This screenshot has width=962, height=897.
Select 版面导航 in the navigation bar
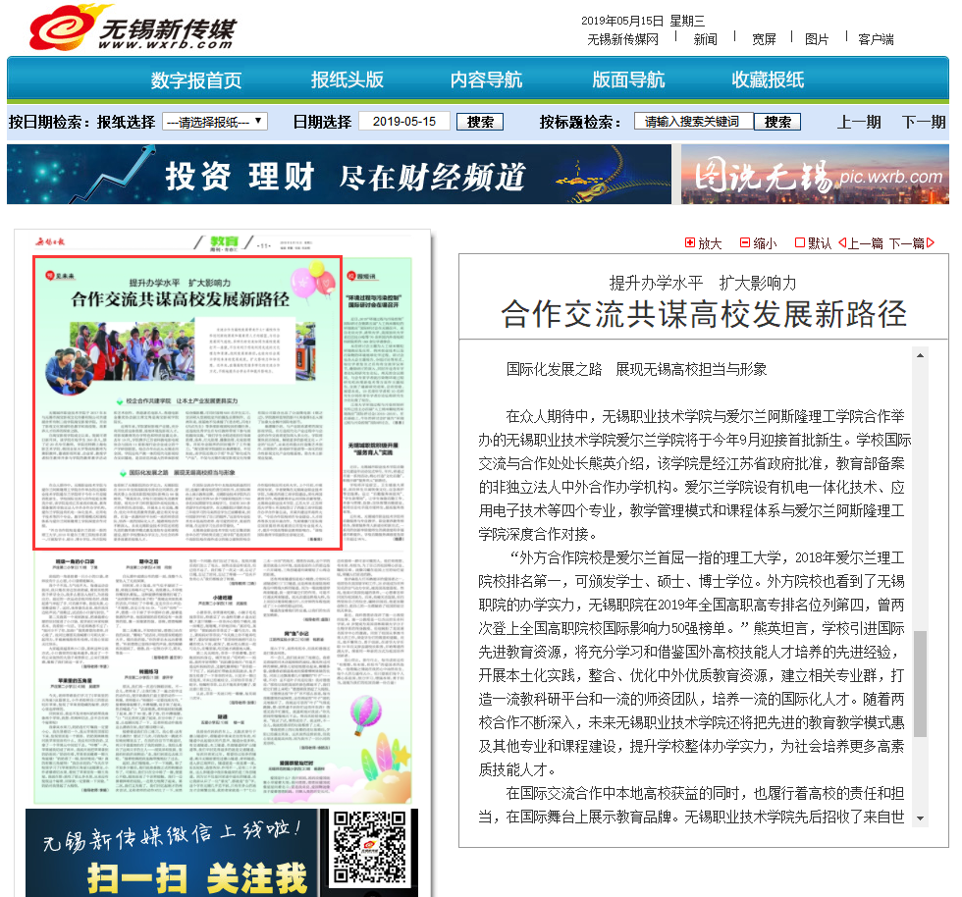tap(628, 80)
